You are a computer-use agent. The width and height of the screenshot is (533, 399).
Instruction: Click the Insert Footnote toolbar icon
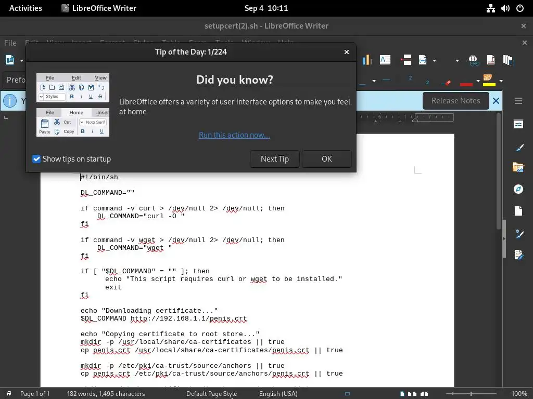click(490, 60)
